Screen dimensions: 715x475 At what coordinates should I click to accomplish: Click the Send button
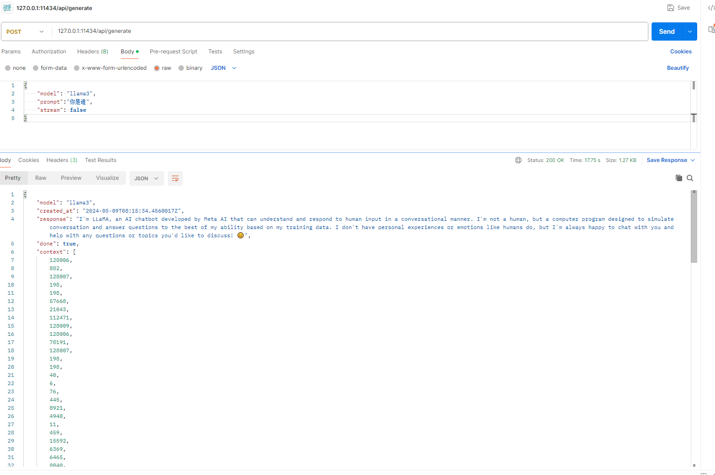(x=667, y=31)
